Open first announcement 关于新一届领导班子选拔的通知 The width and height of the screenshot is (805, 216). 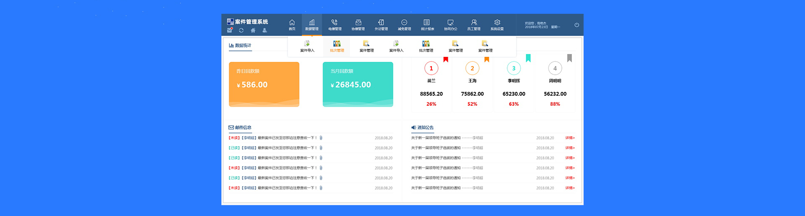436,138
